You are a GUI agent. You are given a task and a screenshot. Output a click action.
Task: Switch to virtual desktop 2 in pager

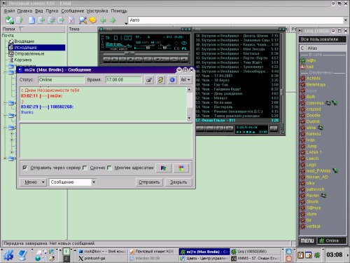pos(66,259)
